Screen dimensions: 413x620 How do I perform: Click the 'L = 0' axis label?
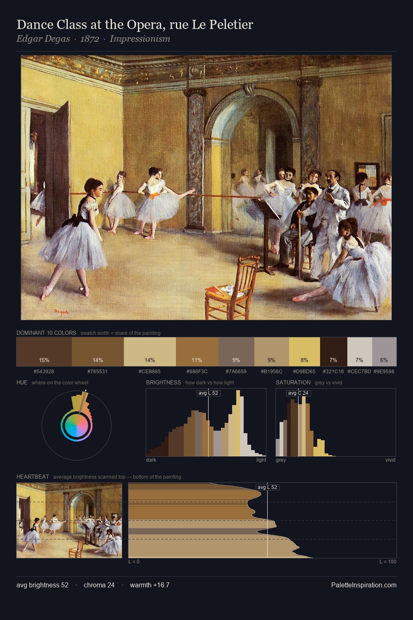(x=134, y=562)
